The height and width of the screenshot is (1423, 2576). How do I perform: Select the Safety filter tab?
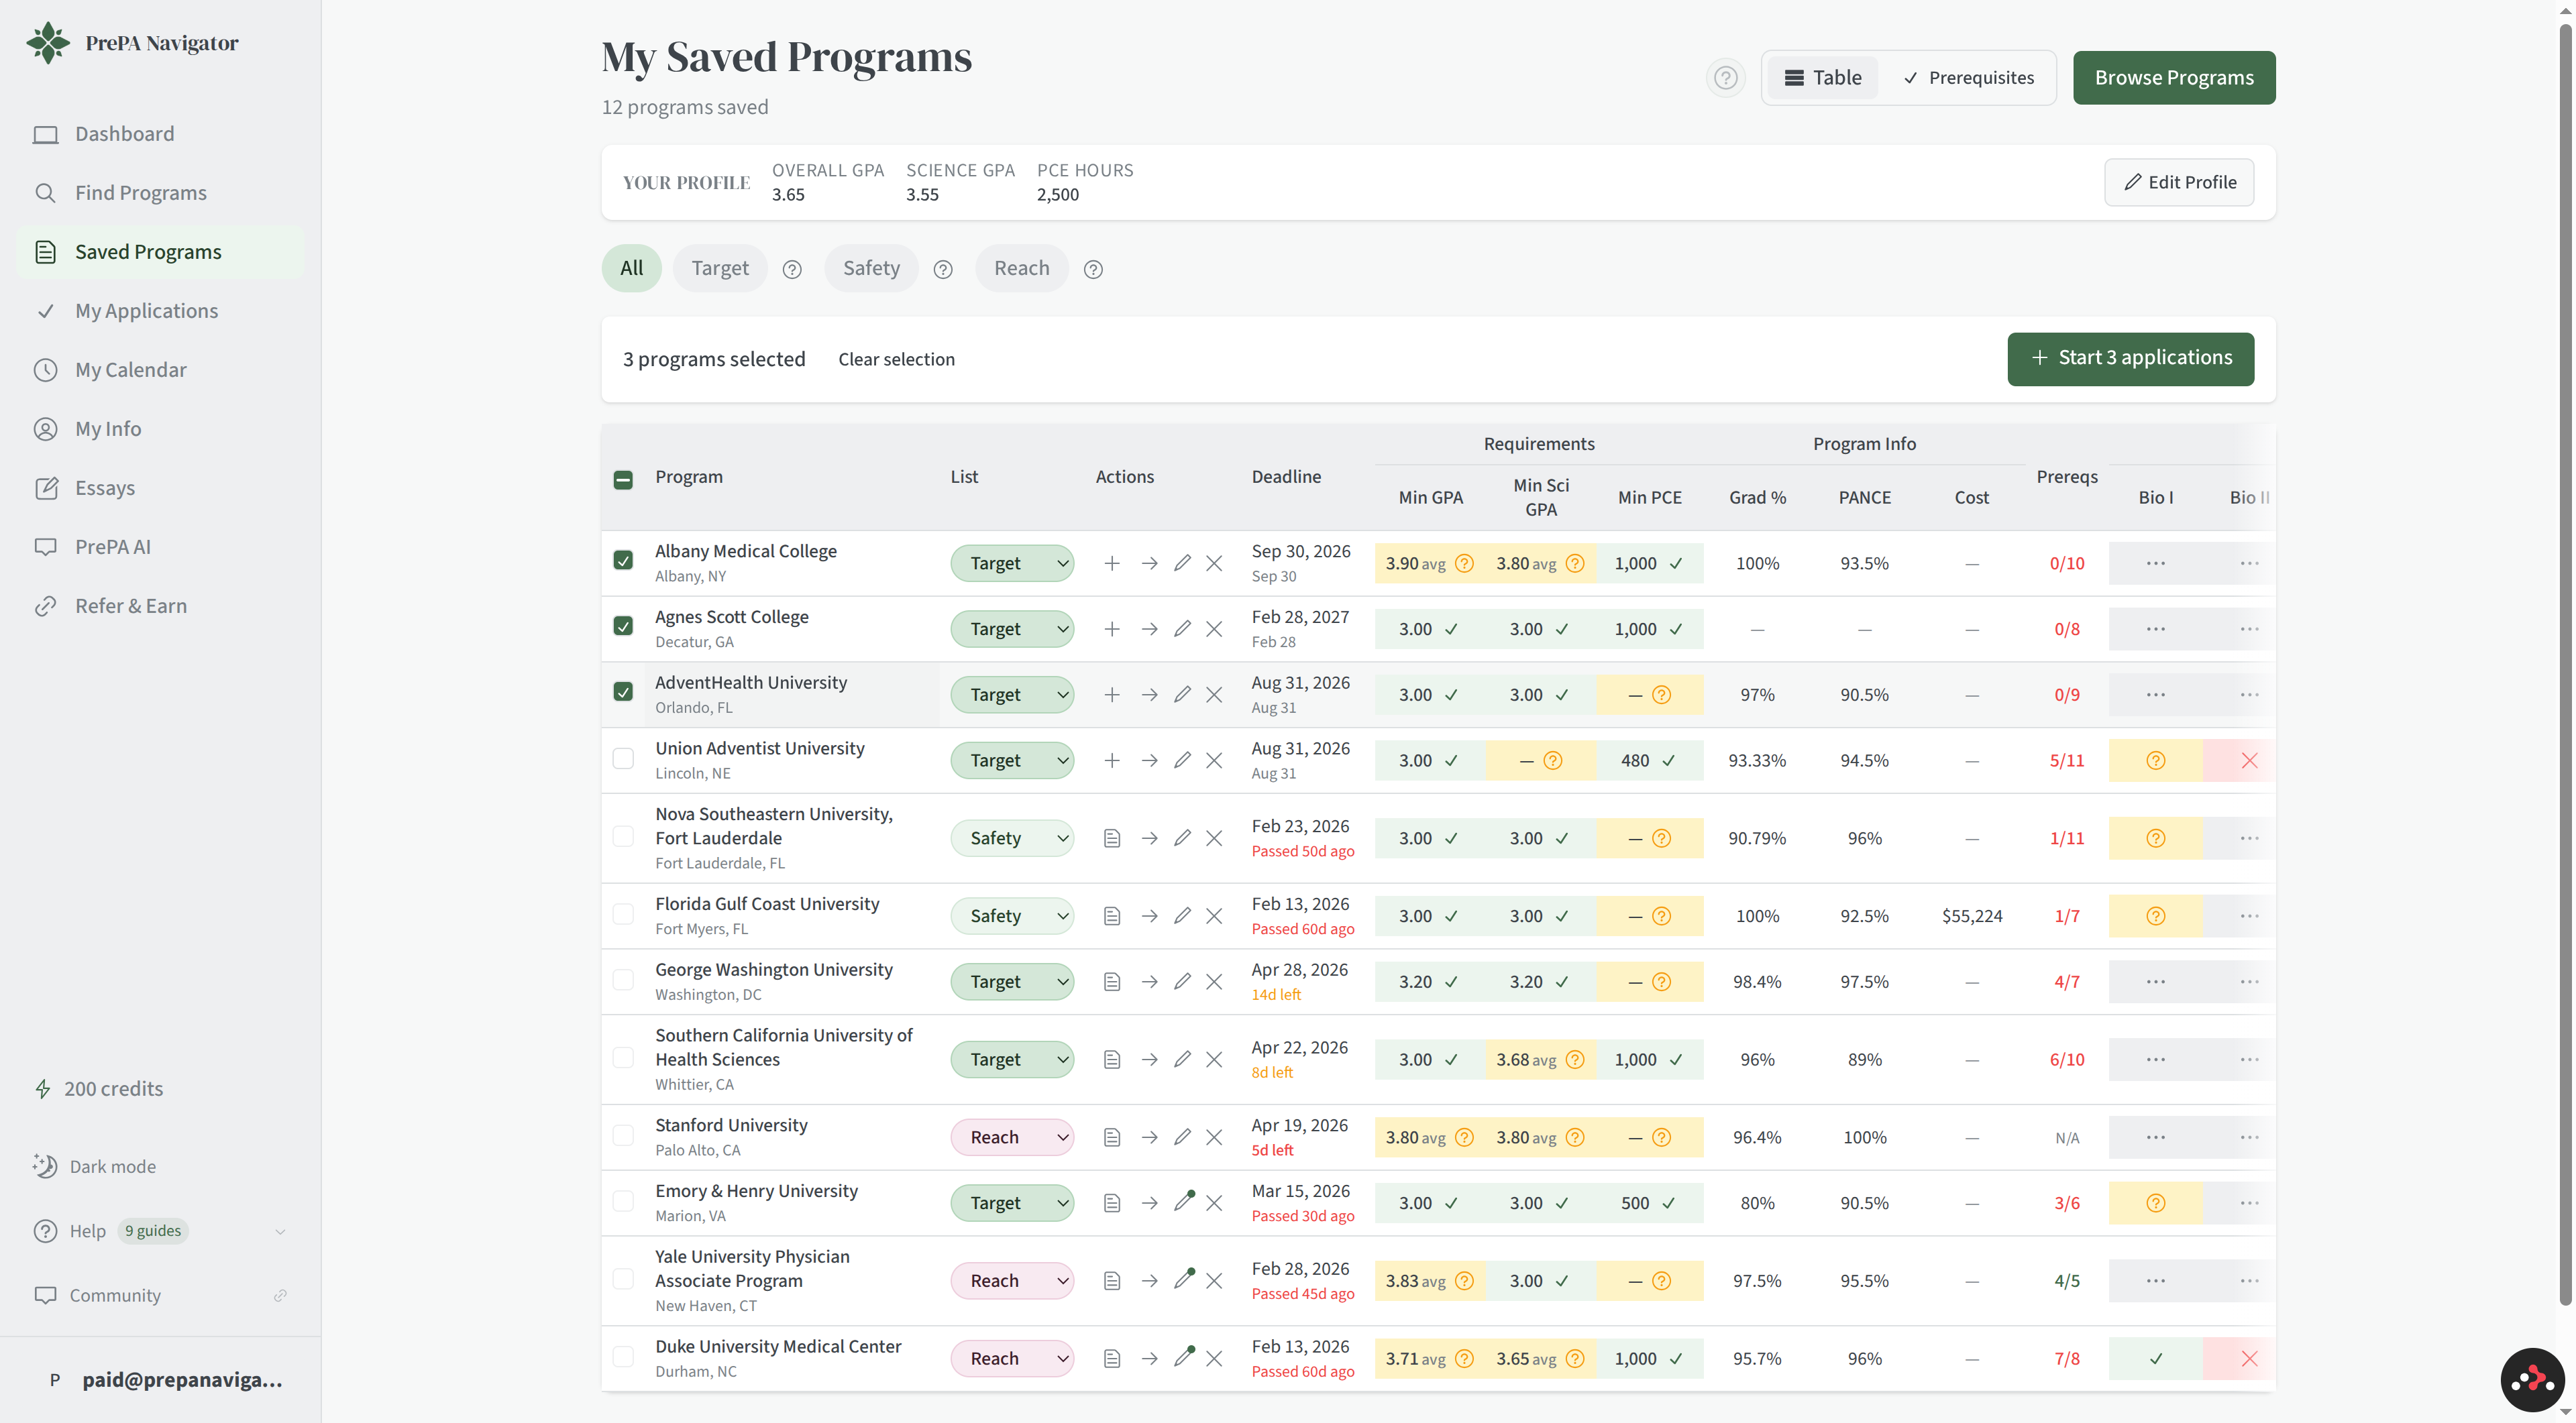[871, 268]
